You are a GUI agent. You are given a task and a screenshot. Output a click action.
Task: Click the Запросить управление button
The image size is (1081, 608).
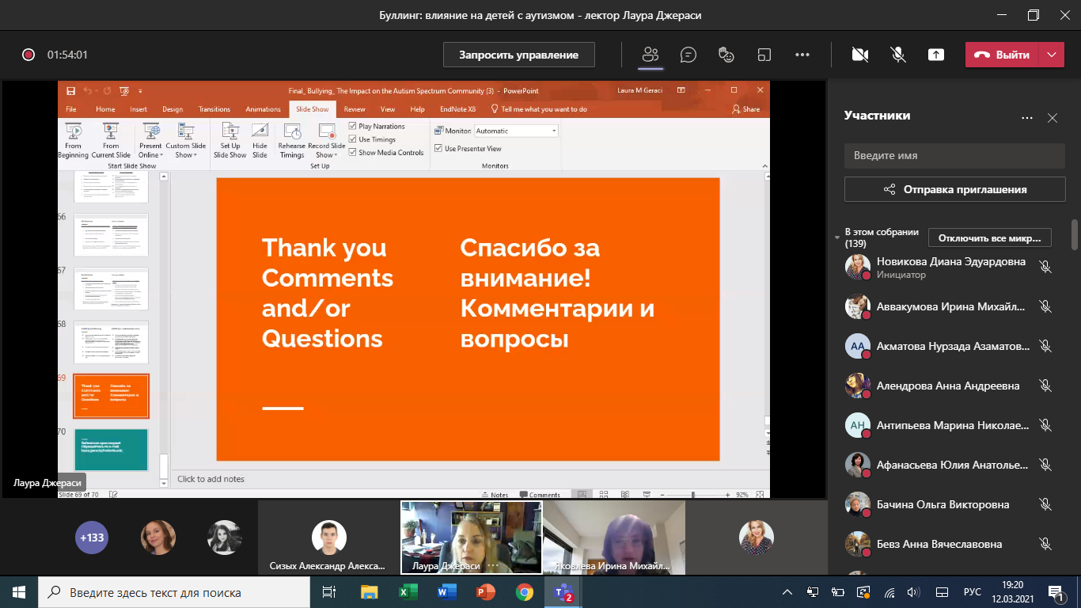519,55
